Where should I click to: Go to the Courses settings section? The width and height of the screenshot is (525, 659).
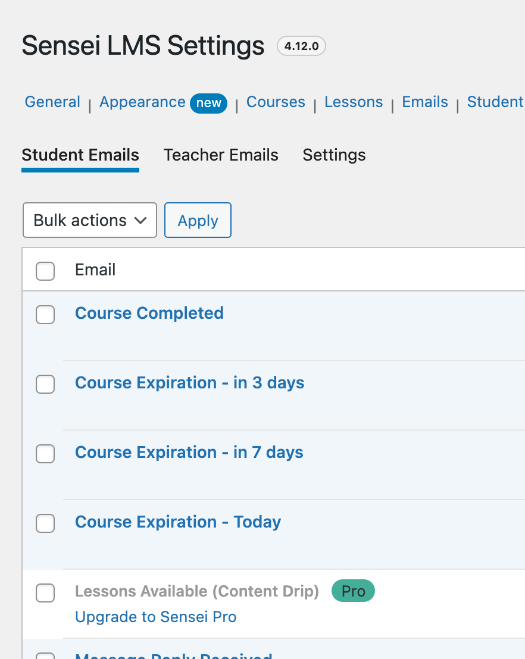[x=276, y=102]
